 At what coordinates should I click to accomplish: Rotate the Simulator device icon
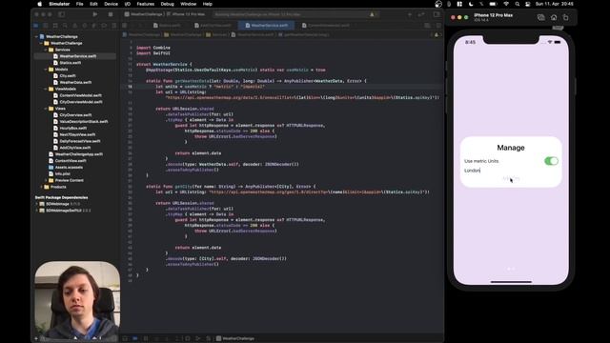coord(565,17)
